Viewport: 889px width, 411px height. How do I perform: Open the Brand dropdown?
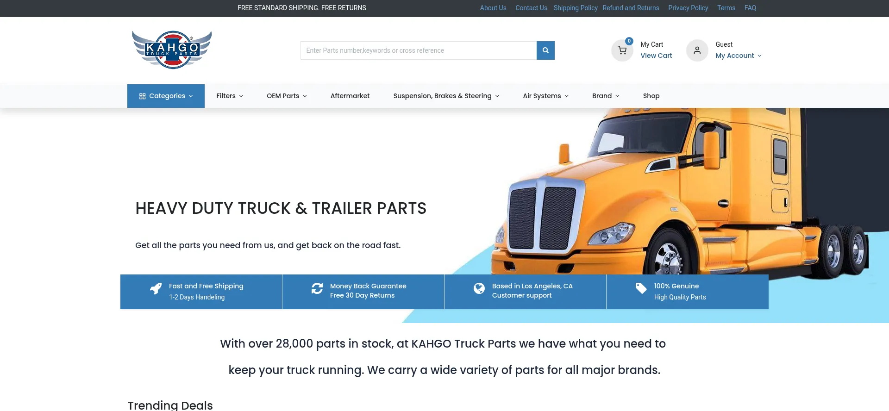click(x=606, y=96)
